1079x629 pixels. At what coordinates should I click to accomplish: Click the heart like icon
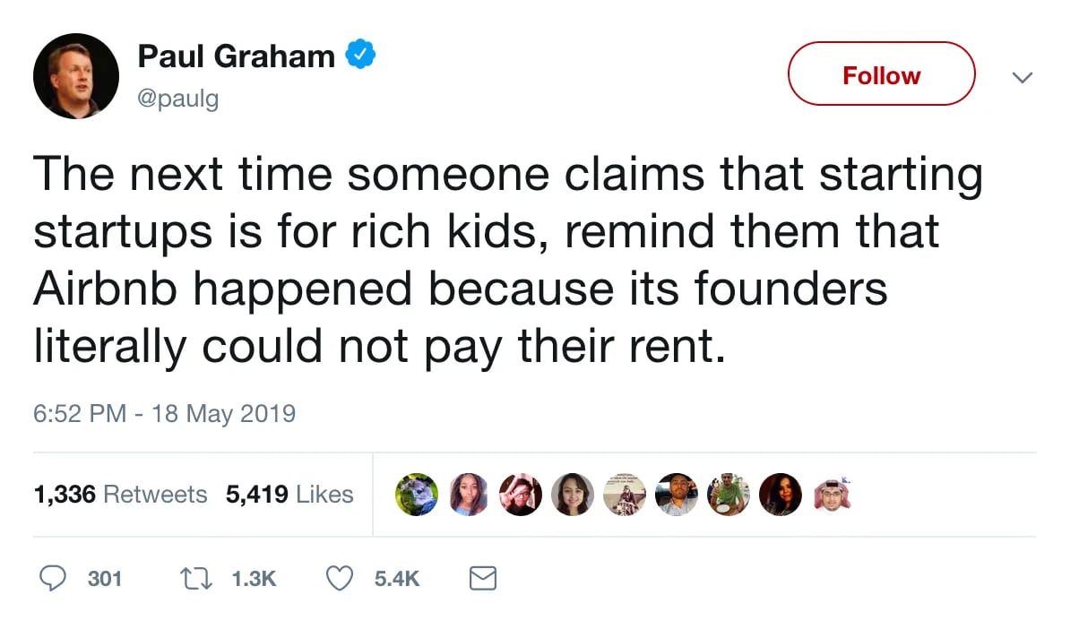coord(340,579)
